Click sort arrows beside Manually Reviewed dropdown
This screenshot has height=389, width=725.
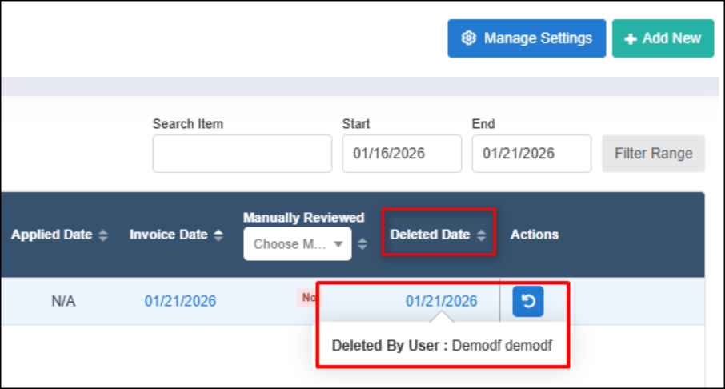tap(362, 244)
